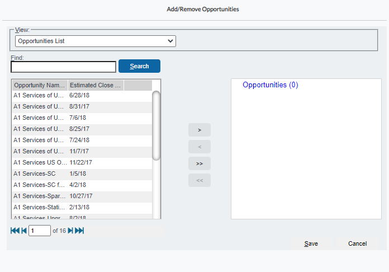This screenshot has height=272, width=389.
Task: Add all opportunities with >> button
Action: click(x=200, y=163)
